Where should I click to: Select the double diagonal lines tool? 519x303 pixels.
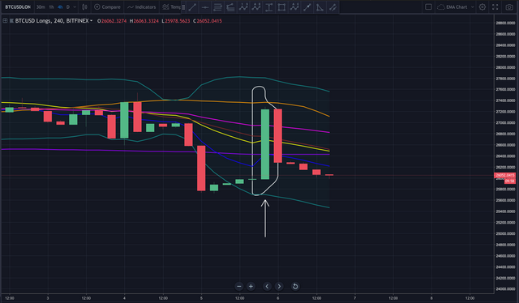[x=332, y=7]
